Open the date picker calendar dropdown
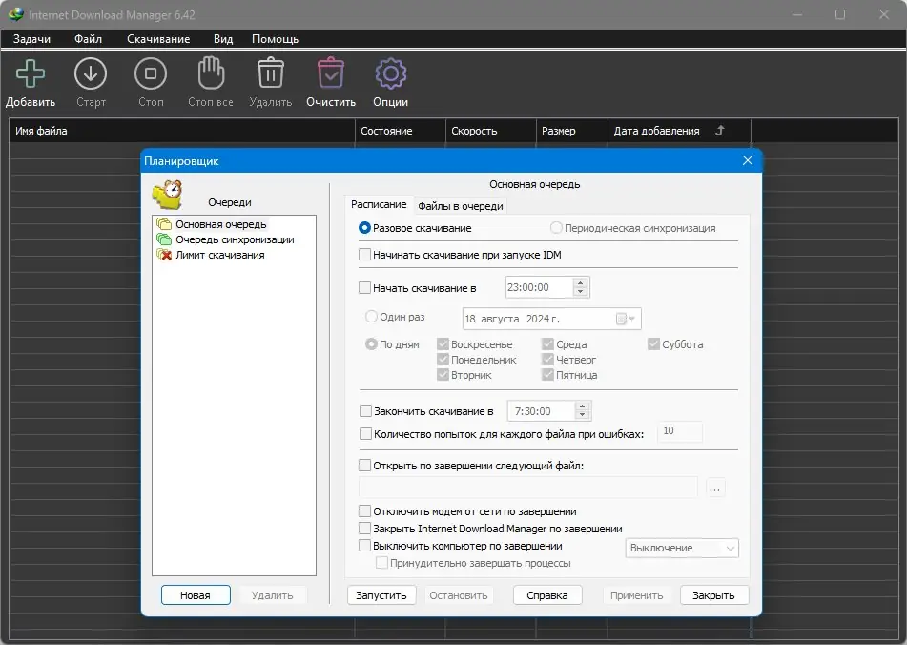 pyautogui.click(x=626, y=319)
